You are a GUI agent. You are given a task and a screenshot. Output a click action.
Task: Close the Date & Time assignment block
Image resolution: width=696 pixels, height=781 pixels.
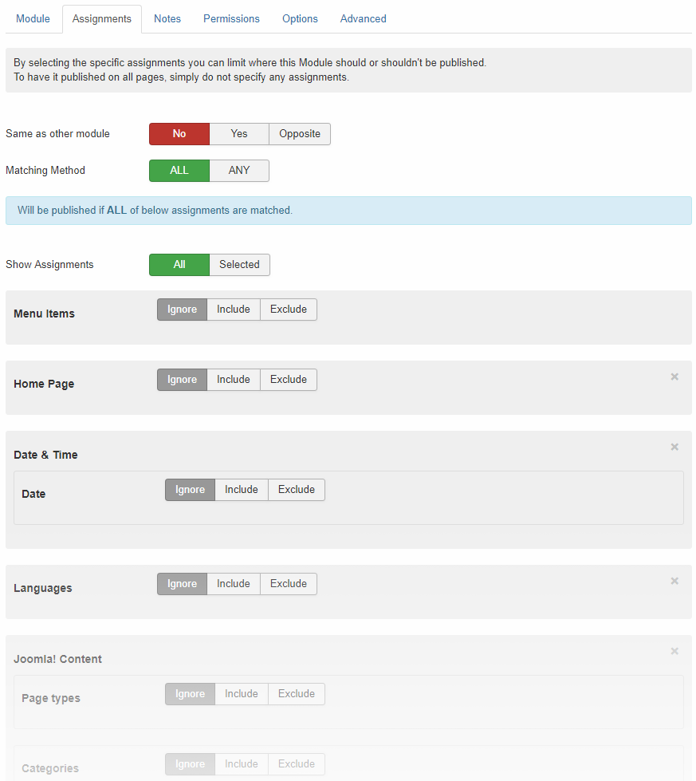tap(674, 447)
